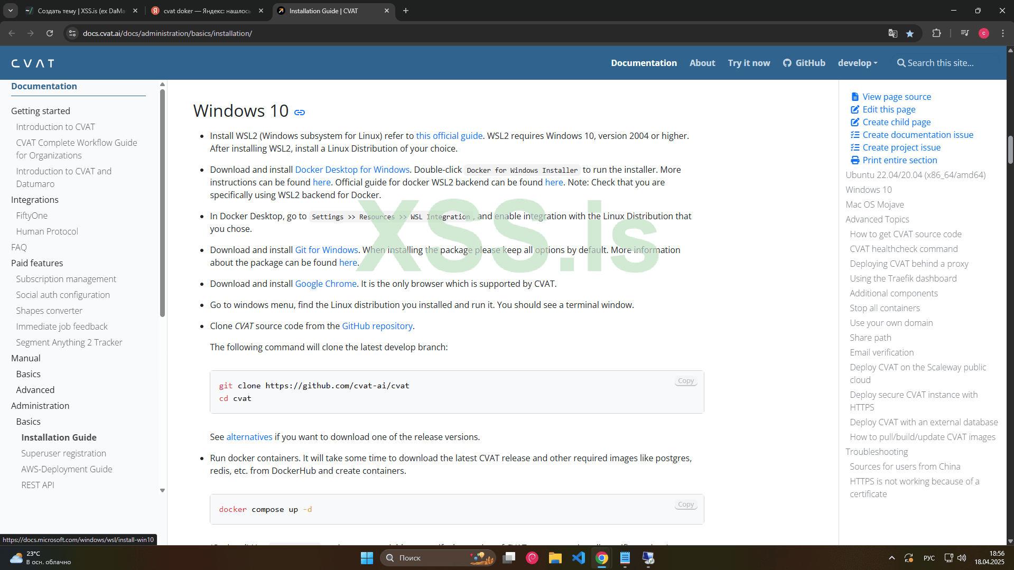The image size is (1014, 570).
Task: Click Create documentation issue list icon
Action: [855, 135]
